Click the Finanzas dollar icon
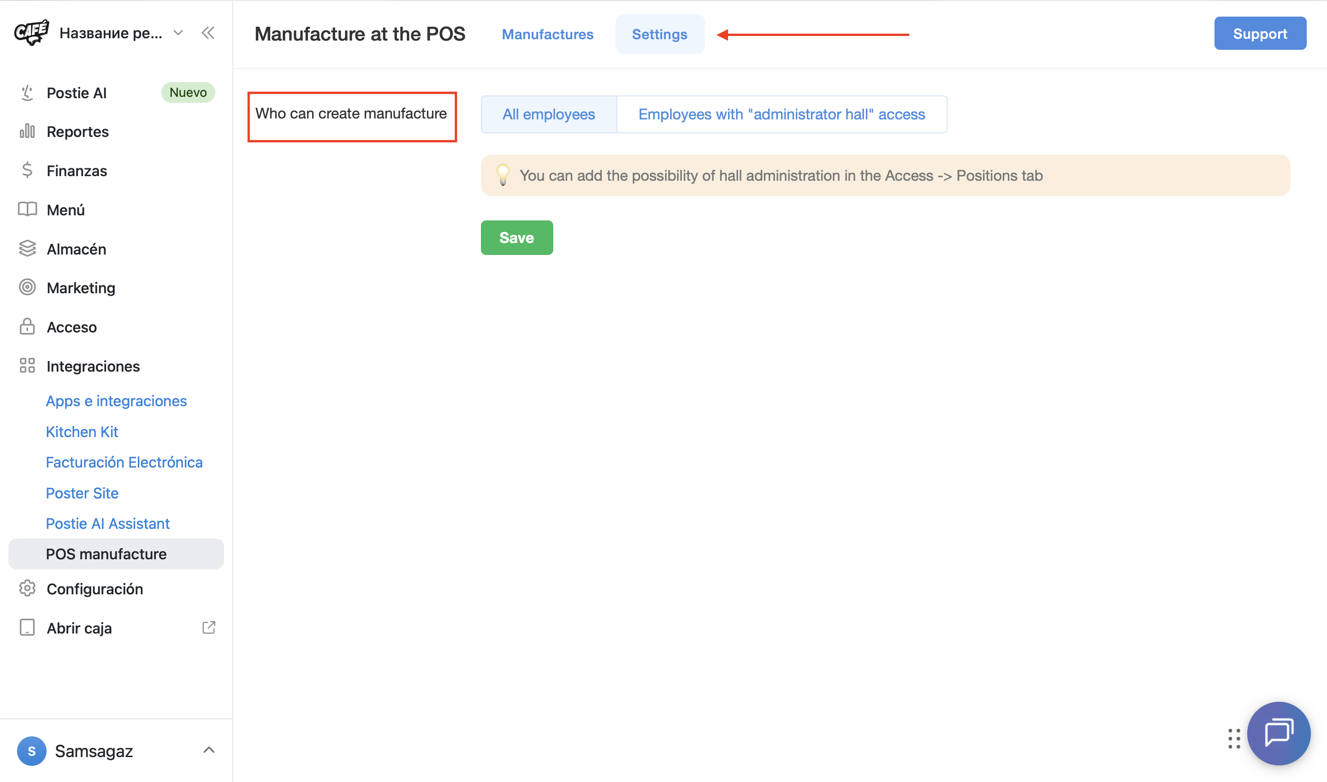This screenshot has width=1327, height=782. [x=27, y=170]
